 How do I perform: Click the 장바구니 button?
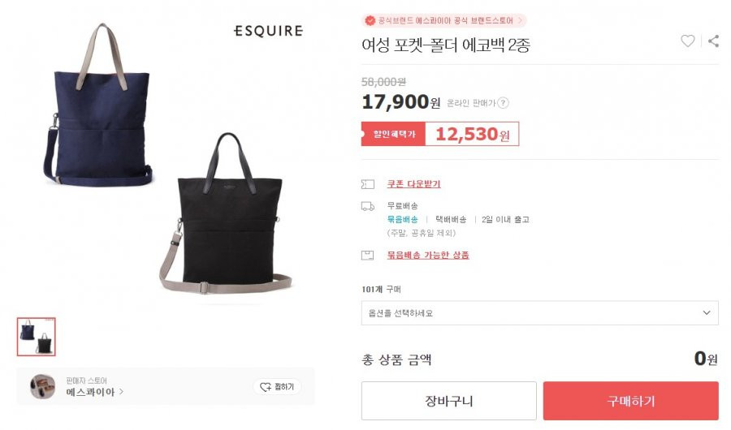(449, 401)
